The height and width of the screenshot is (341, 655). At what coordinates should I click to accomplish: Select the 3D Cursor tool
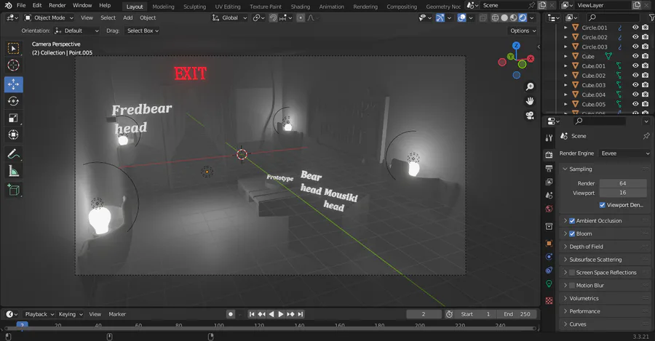point(13,65)
